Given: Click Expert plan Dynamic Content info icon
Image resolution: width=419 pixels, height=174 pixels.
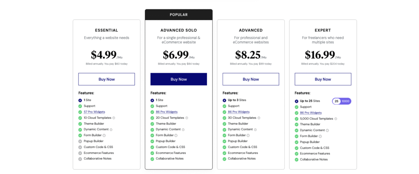Looking at the screenshot, I should tap(327, 130).
